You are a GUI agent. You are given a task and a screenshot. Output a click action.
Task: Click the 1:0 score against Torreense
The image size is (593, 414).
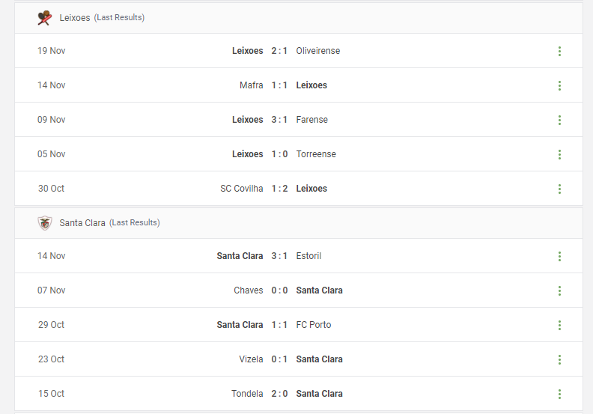point(279,154)
